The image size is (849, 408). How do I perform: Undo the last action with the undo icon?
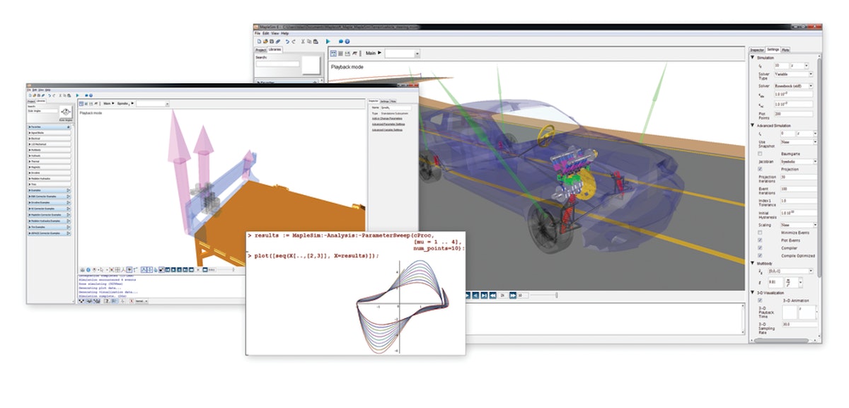(287, 41)
